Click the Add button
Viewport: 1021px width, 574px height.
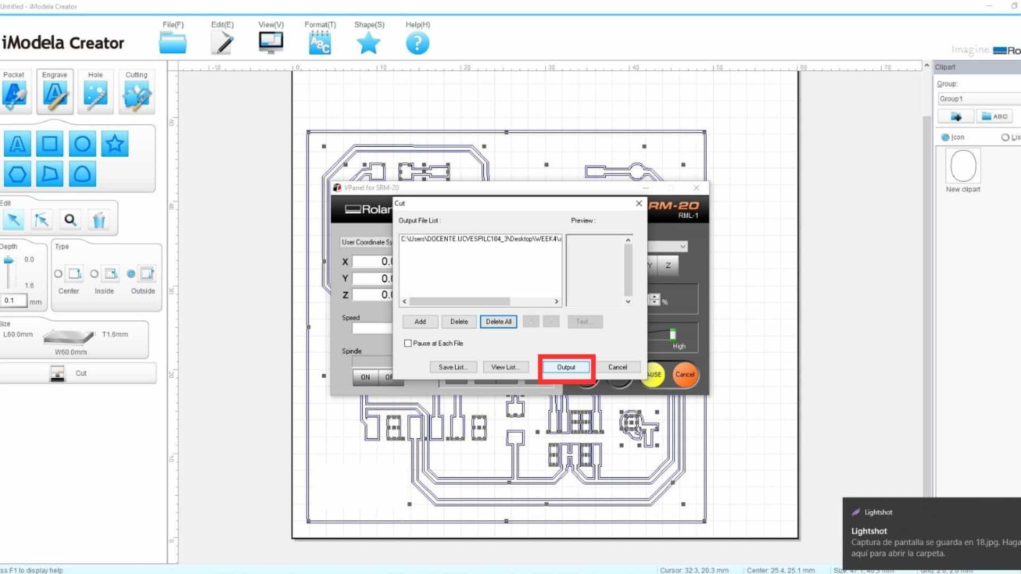(x=420, y=322)
